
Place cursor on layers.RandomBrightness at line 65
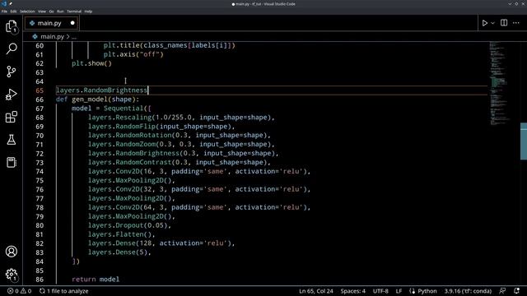(x=101, y=90)
